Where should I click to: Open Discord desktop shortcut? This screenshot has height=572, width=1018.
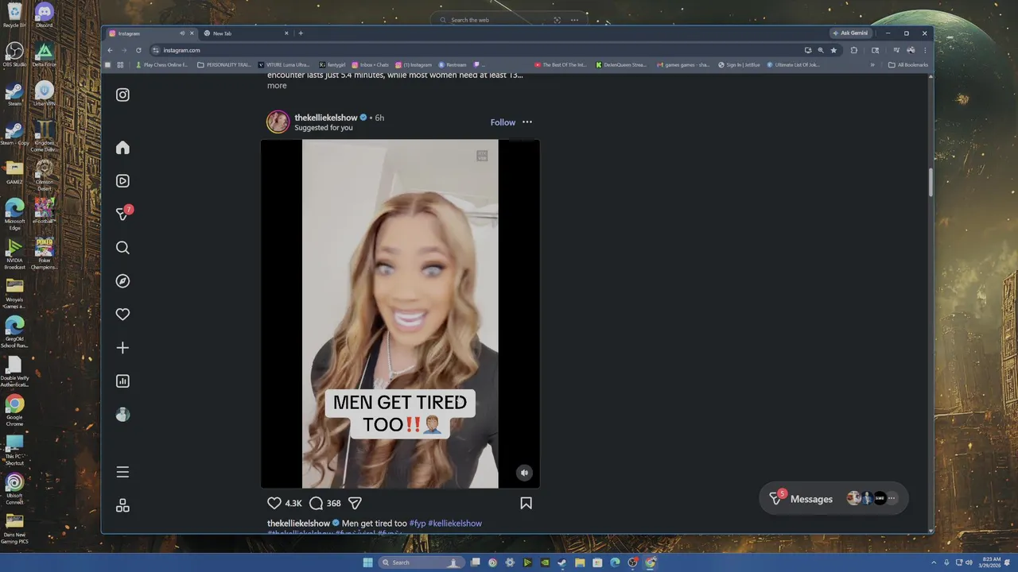[44, 15]
